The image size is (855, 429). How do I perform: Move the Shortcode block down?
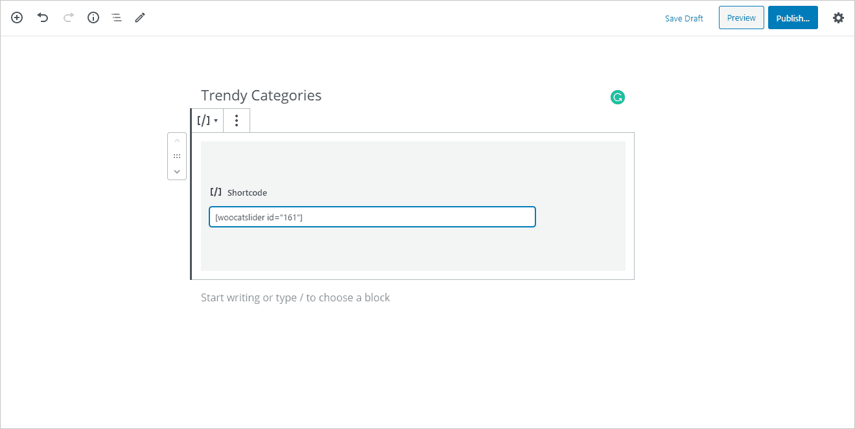pos(177,171)
